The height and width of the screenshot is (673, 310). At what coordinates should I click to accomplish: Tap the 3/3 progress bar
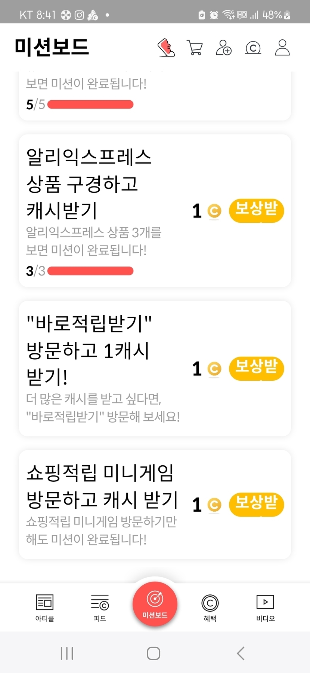[x=90, y=271]
